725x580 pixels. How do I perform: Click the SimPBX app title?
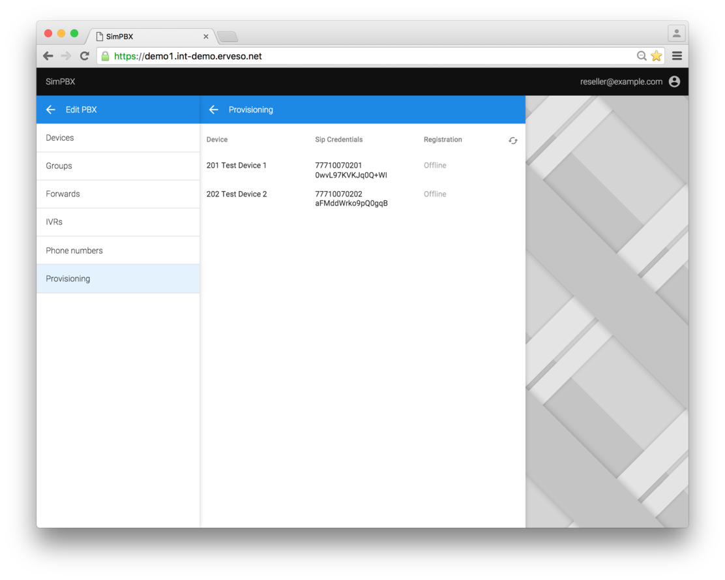pyautogui.click(x=60, y=82)
